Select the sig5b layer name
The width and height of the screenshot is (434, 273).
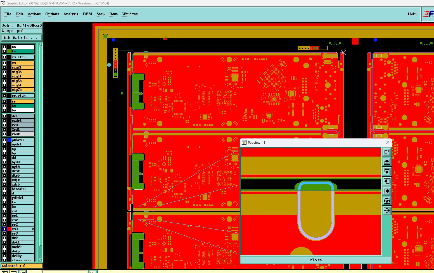[x=23, y=81]
